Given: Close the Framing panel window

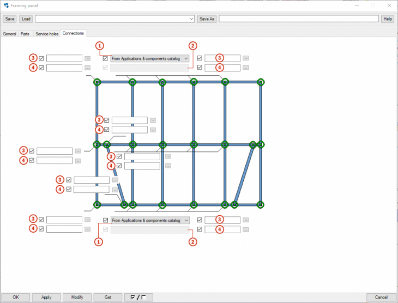Looking at the screenshot, I should click(x=389, y=5).
